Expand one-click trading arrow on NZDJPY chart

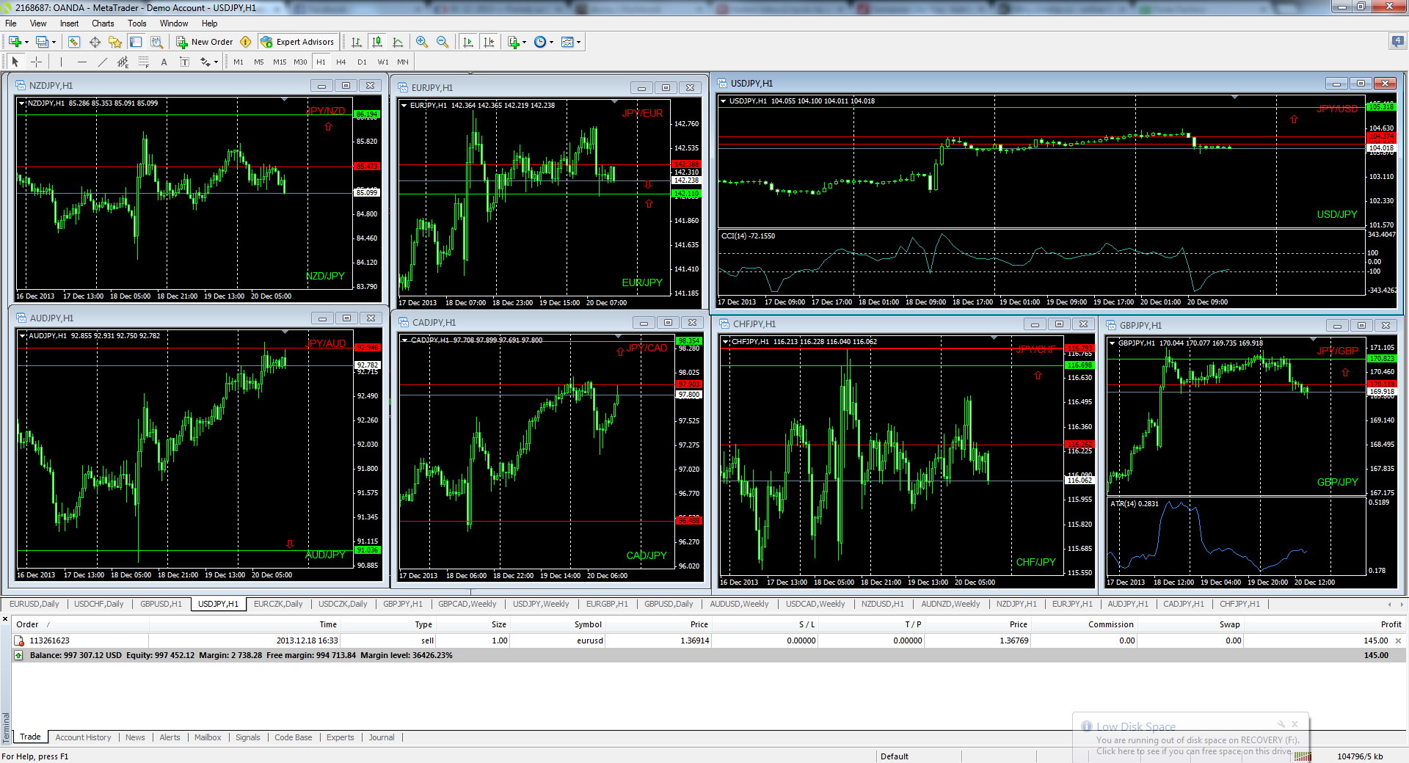tap(22, 103)
